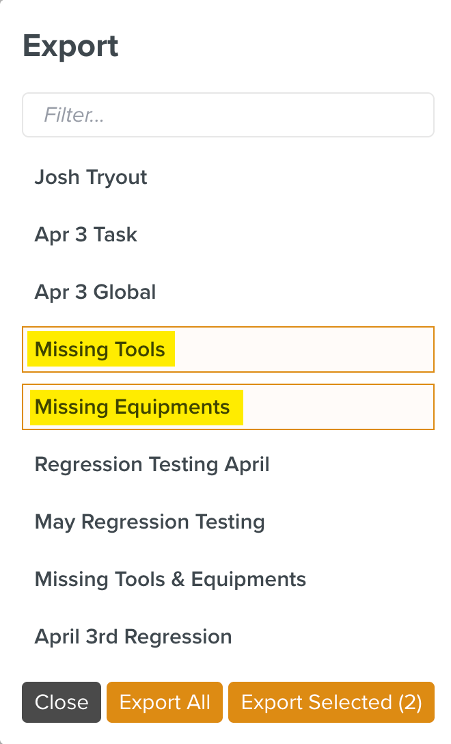The image size is (451, 744).
Task: Add April 3rd Regression to selected exports
Action: [x=133, y=637]
